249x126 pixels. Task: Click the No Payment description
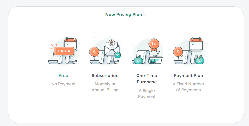[x=63, y=84]
